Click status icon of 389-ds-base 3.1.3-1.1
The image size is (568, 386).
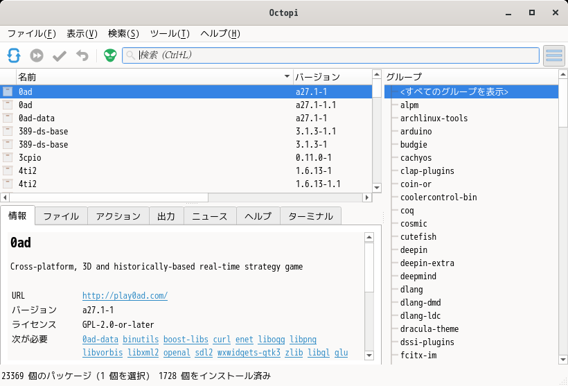click(8, 131)
